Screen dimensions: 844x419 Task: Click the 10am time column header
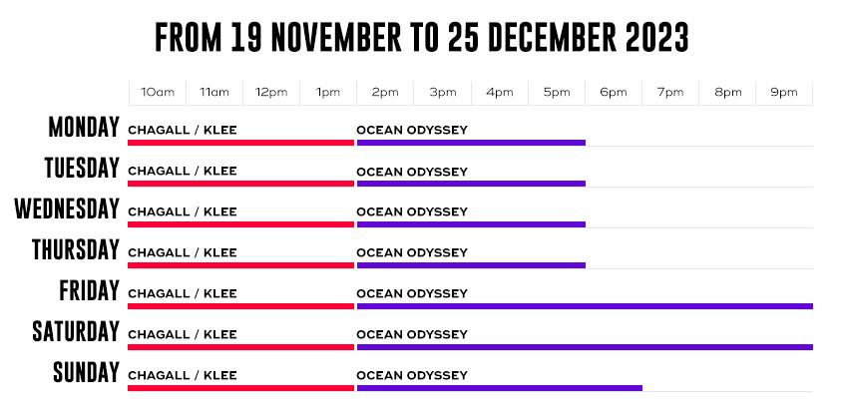158,93
